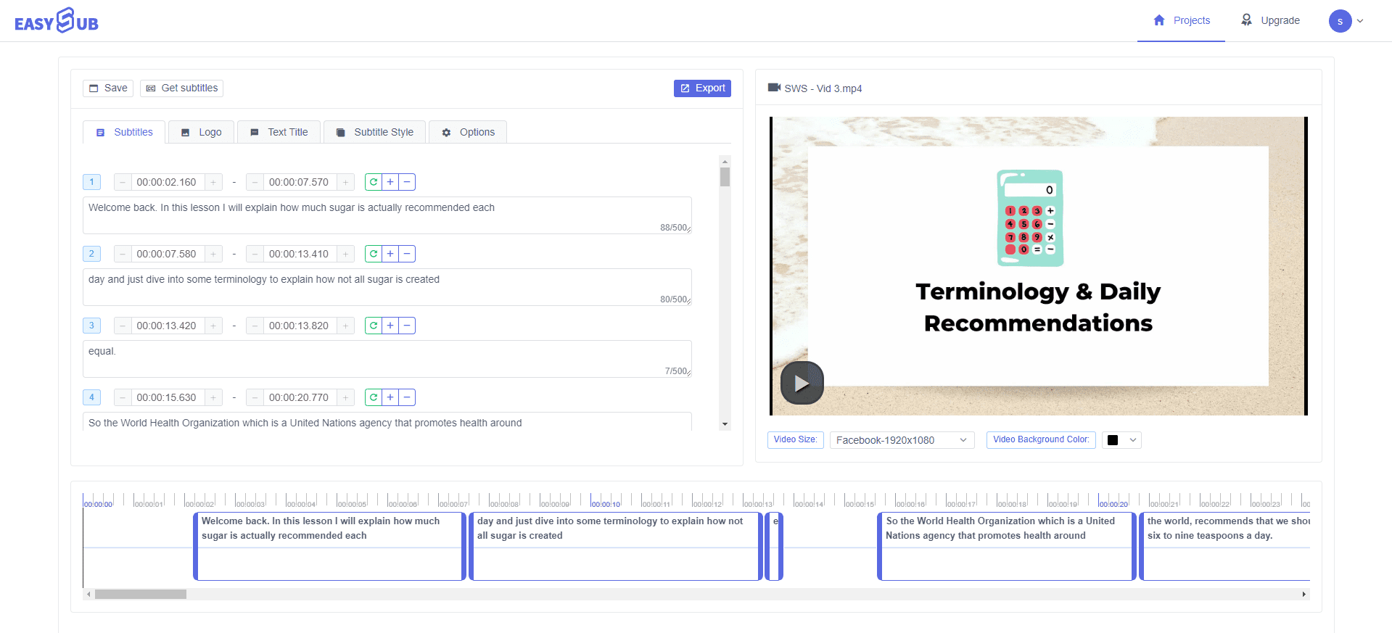Export the subtitled video
Screen dimensions: 1392x633
coord(702,88)
